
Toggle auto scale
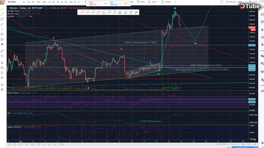[x=249, y=144]
